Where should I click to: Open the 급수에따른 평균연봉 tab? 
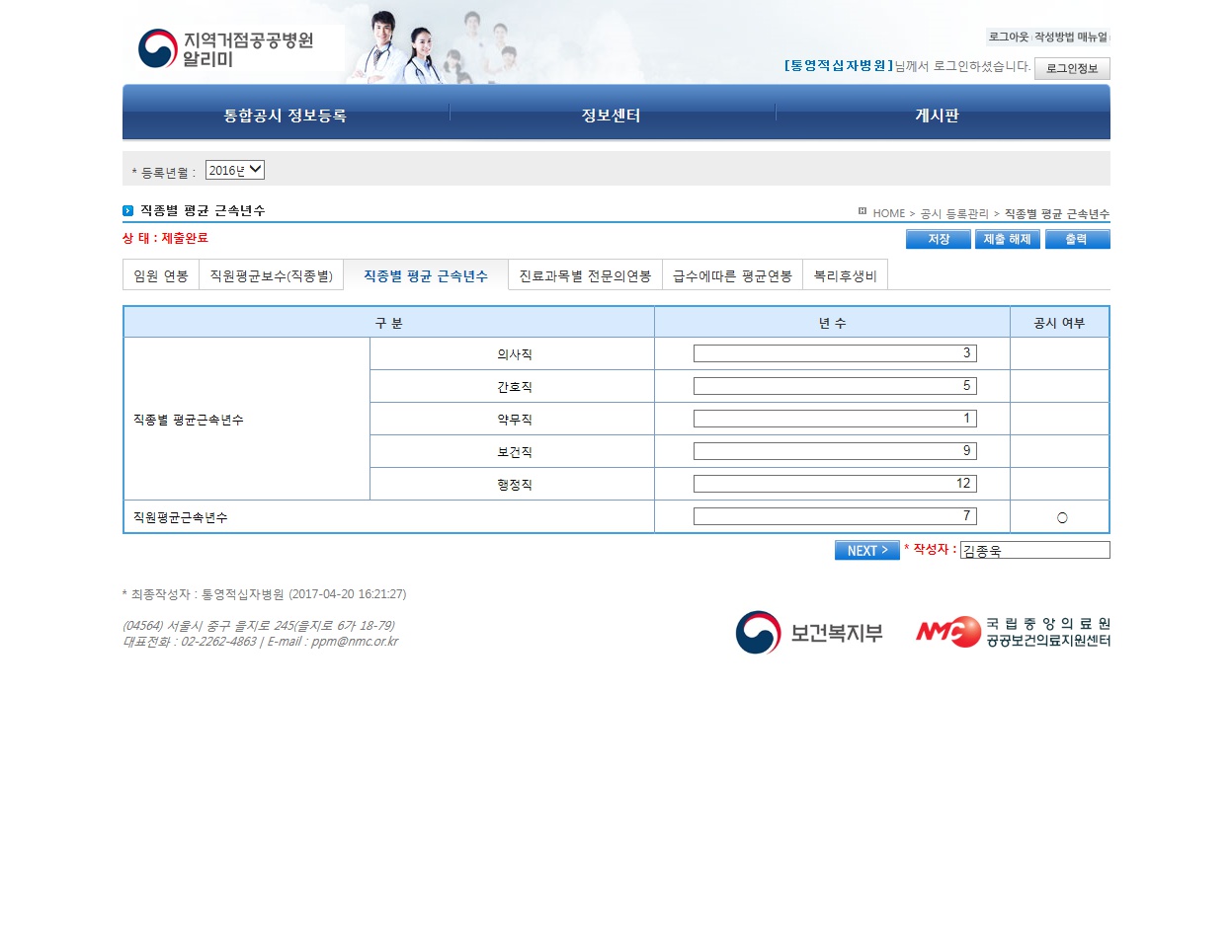[x=732, y=275]
